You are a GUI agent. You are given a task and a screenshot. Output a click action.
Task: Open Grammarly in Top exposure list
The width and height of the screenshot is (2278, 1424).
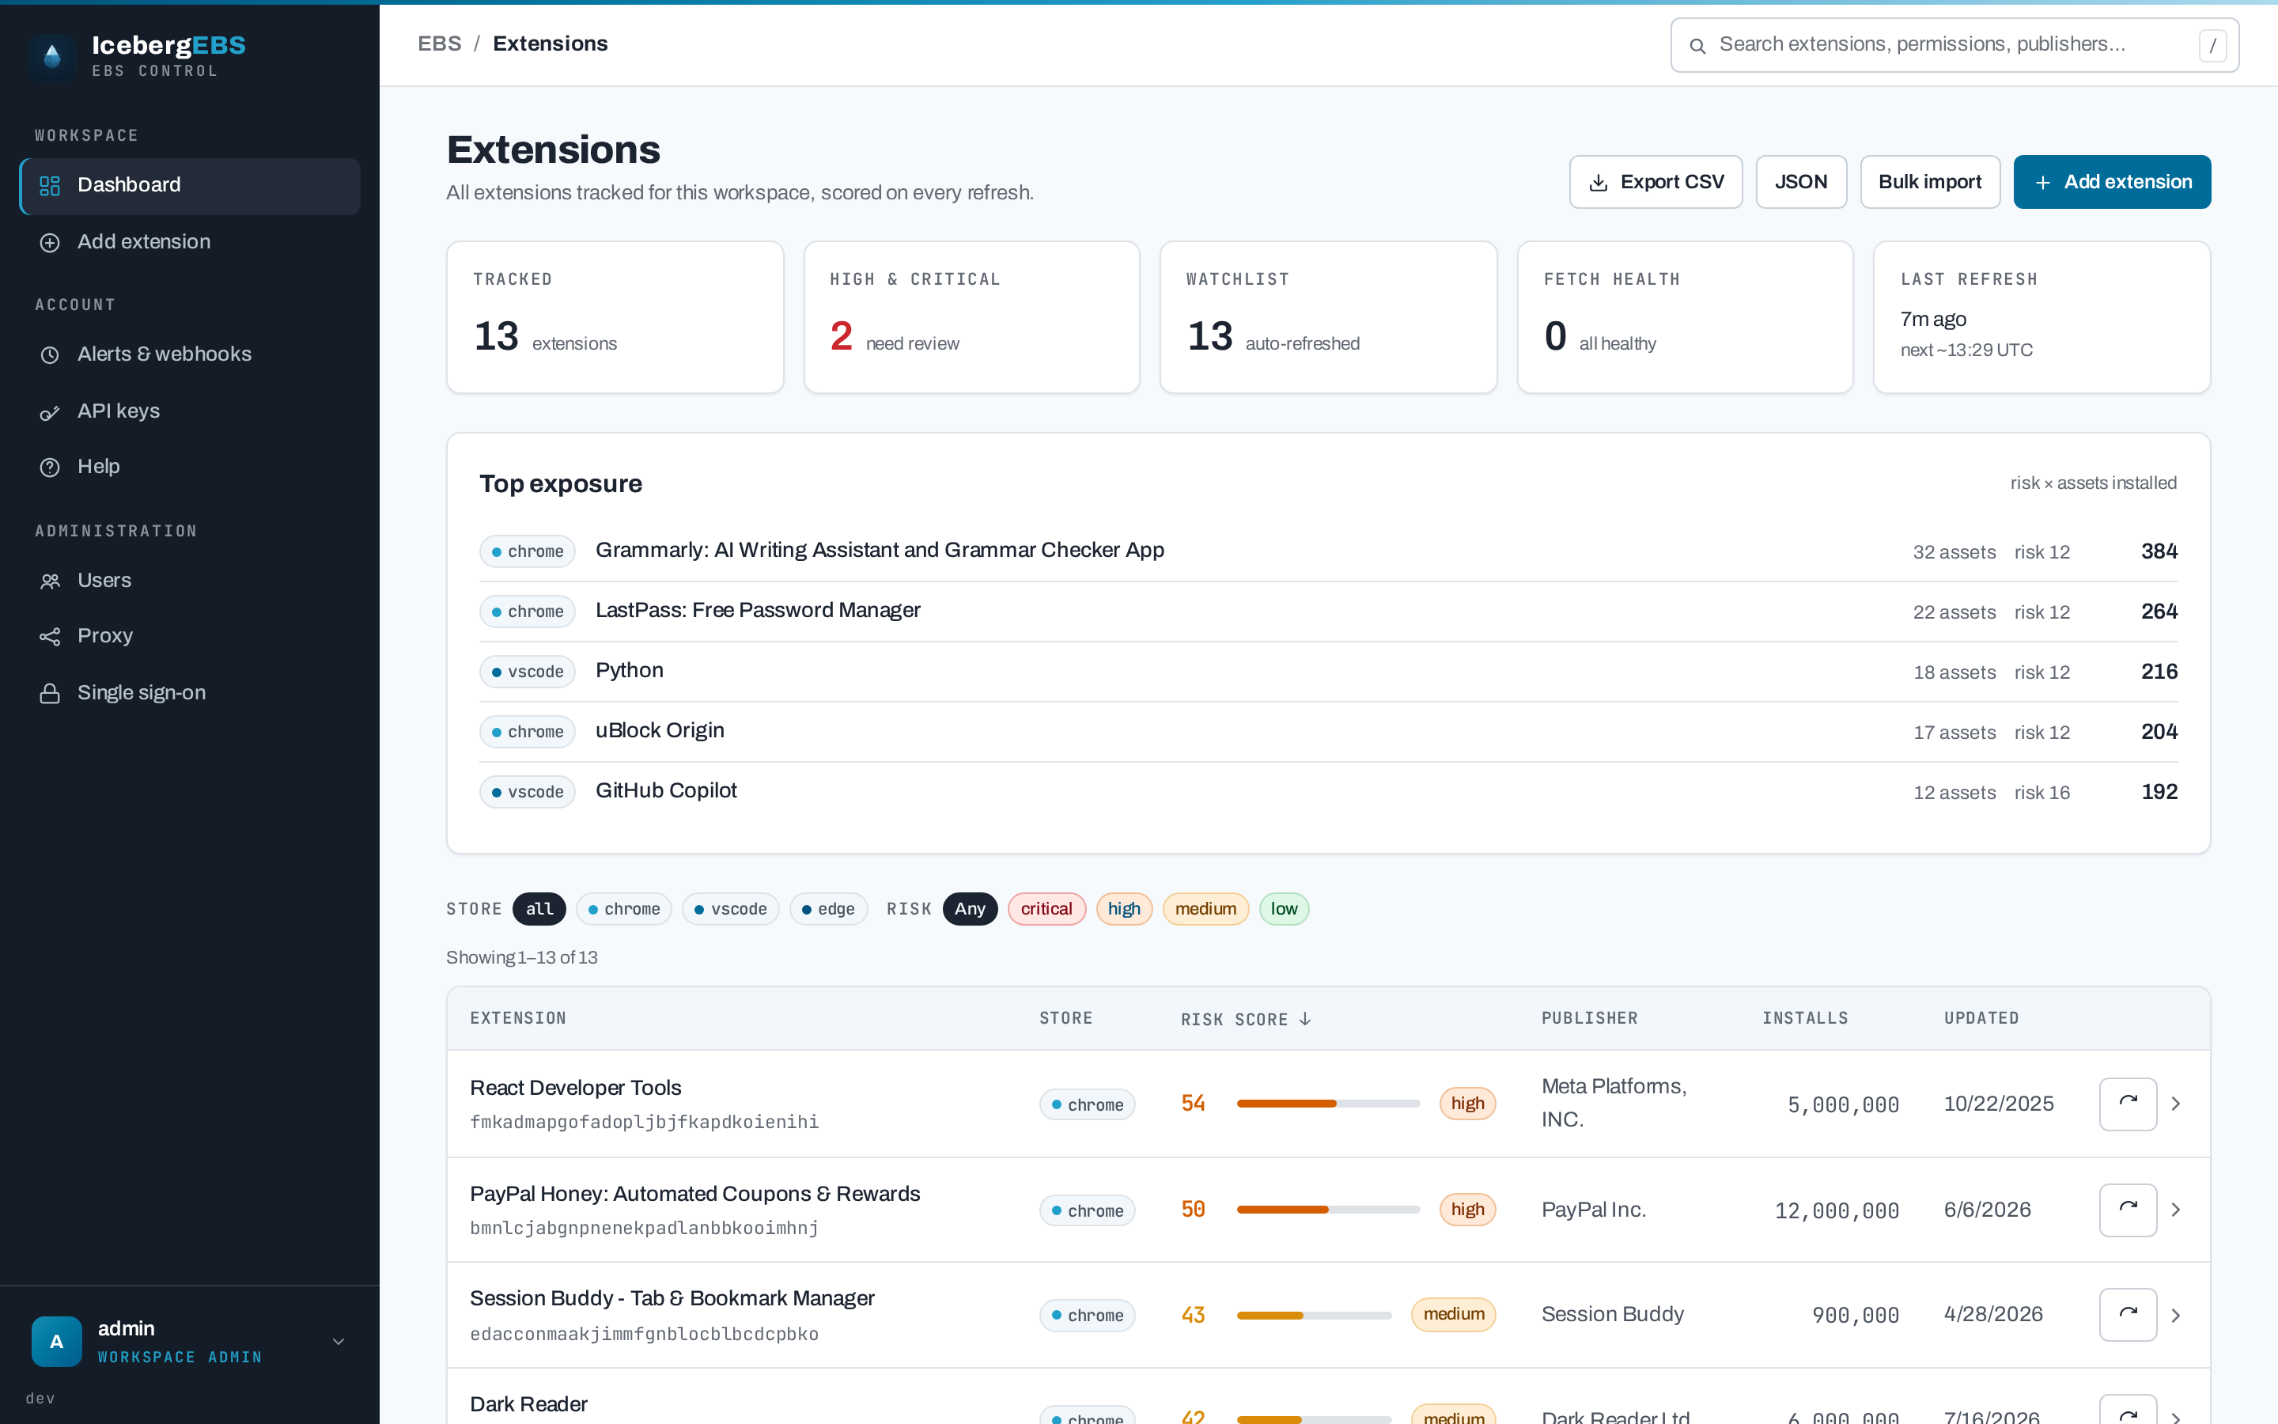click(1328, 552)
